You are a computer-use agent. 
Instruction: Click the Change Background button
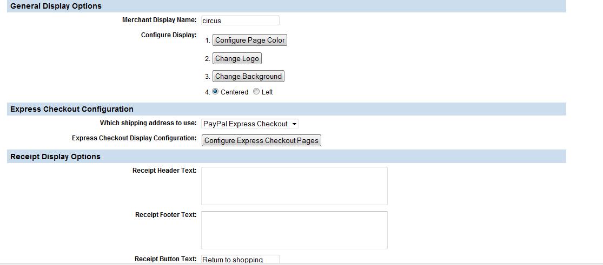248,77
